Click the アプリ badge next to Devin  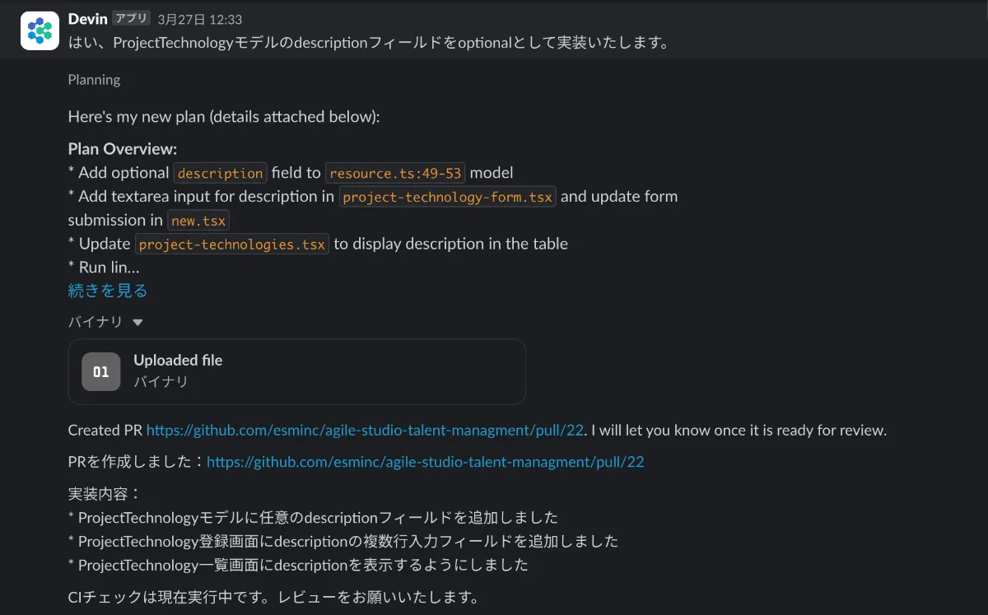tap(131, 19)
